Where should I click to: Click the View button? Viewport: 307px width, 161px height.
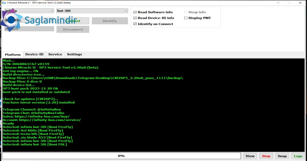(250, 156)
